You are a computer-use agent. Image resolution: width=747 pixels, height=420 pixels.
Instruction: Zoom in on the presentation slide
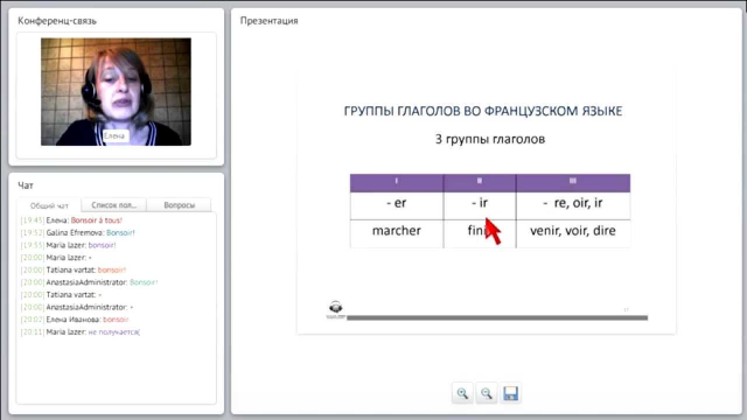(x=463, y=393)
